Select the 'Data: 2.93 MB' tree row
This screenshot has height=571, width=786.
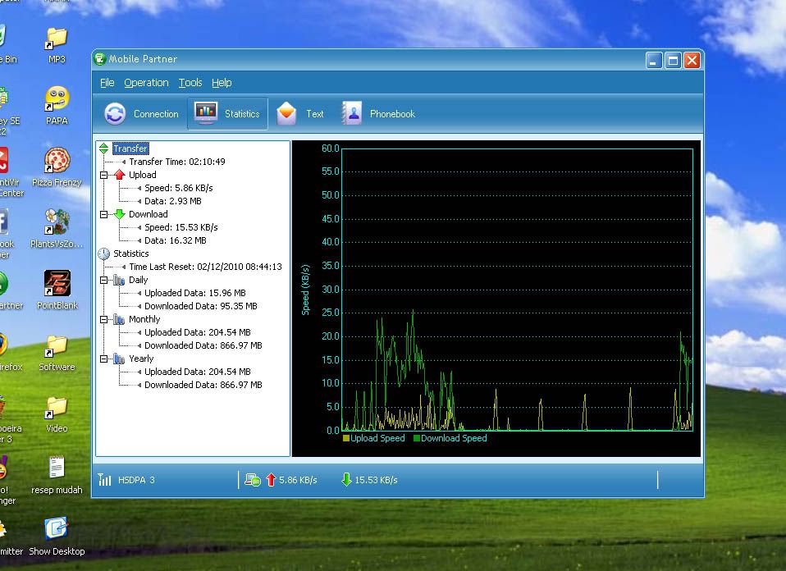pos(173,201)
